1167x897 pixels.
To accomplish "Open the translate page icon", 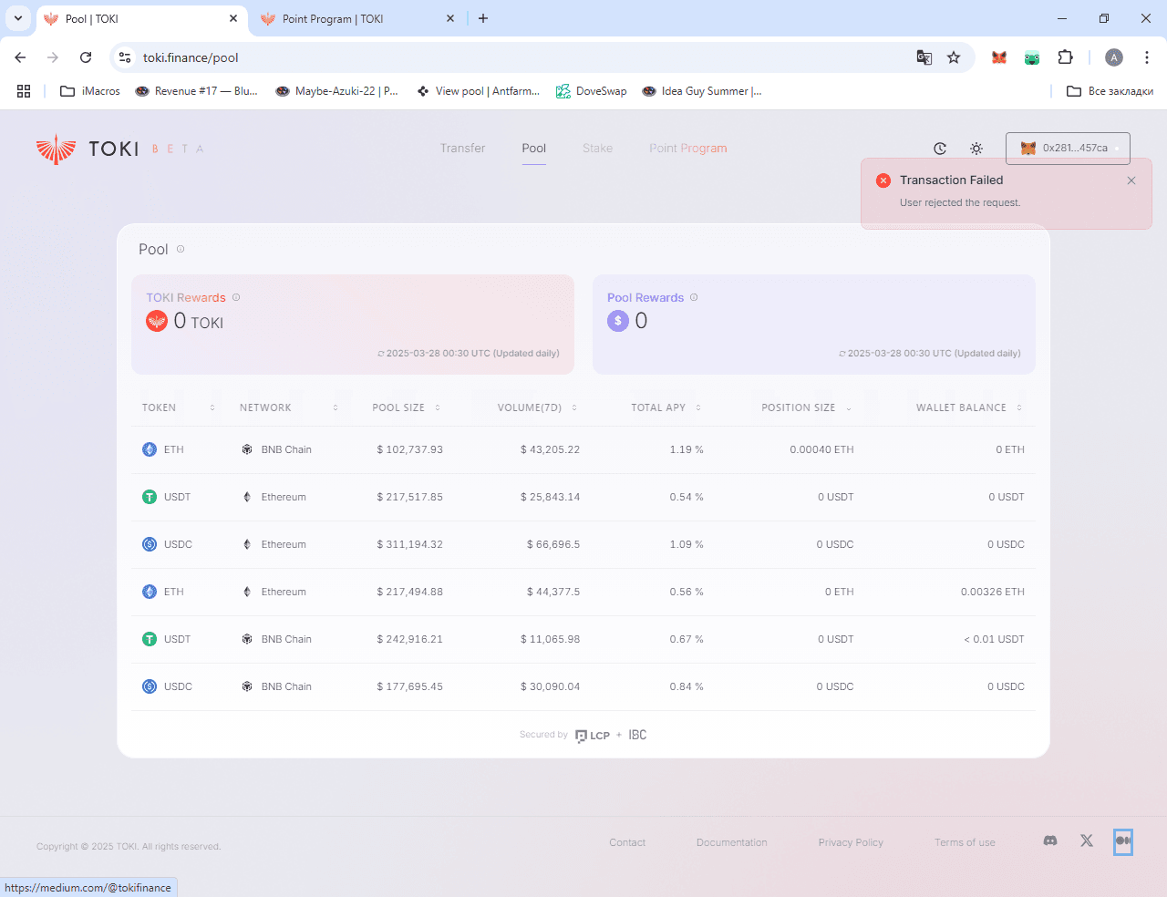I will pos(924,57).
